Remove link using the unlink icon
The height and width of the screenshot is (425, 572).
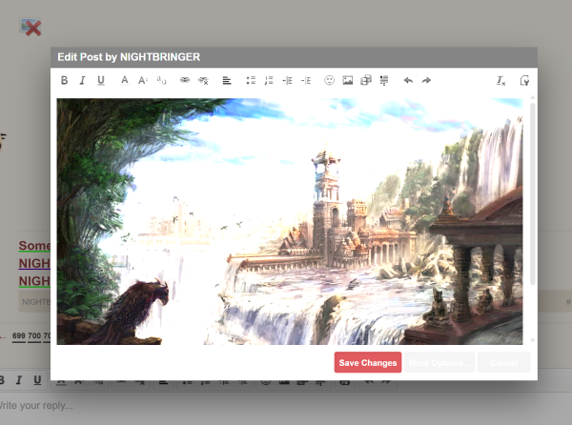pos(203,81)
